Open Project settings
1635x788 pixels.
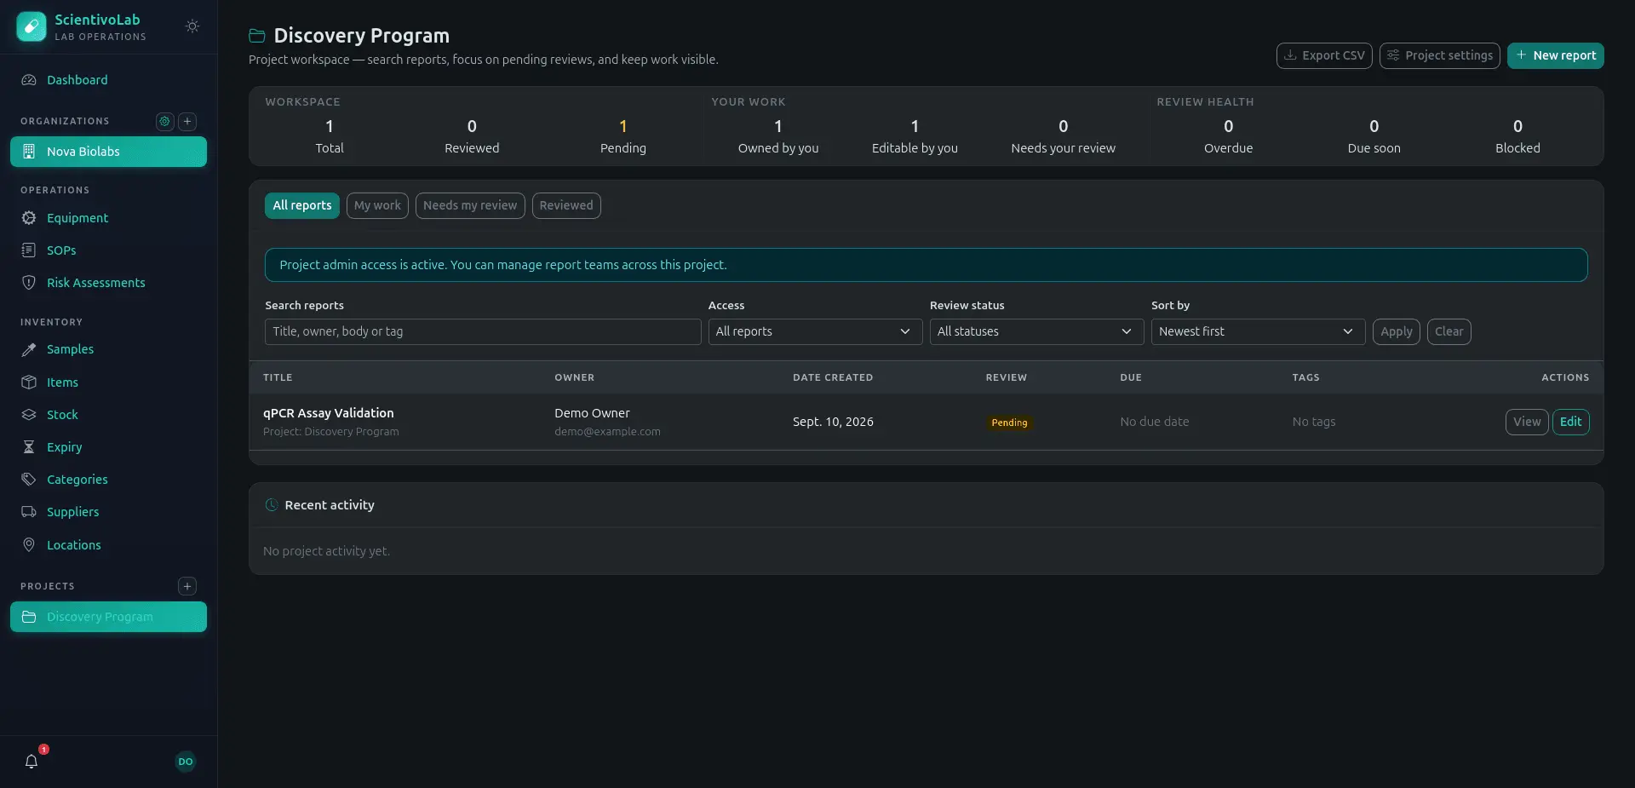[1440, 55]
